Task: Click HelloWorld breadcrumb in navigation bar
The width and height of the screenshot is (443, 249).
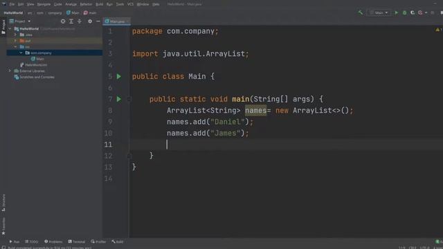Action: click(13, 12)
